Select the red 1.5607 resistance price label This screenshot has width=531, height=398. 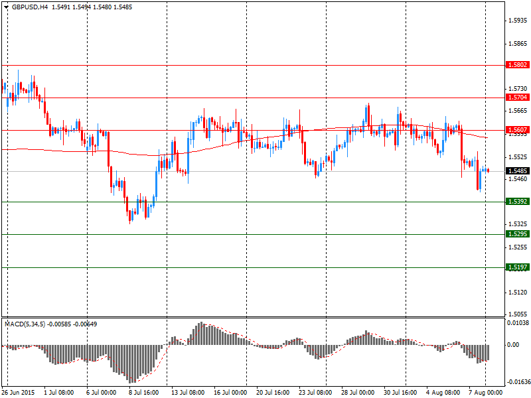[x=518, y=130]
